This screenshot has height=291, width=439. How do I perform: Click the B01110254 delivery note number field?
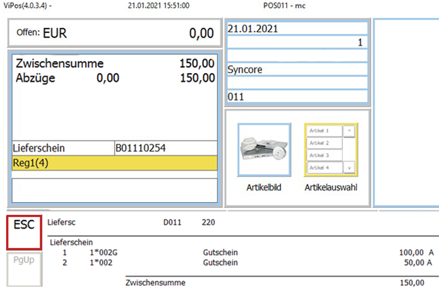165,148
